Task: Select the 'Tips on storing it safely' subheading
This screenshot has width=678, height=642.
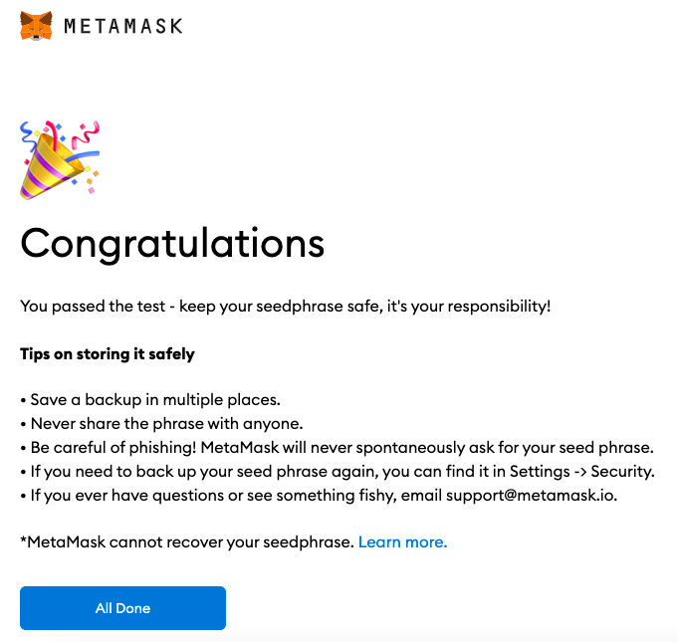Action: pyautogui.click(x=108, y=354)
